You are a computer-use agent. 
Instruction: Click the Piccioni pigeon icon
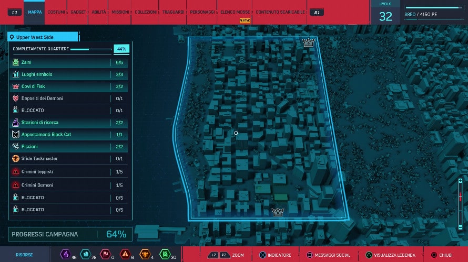15,147
